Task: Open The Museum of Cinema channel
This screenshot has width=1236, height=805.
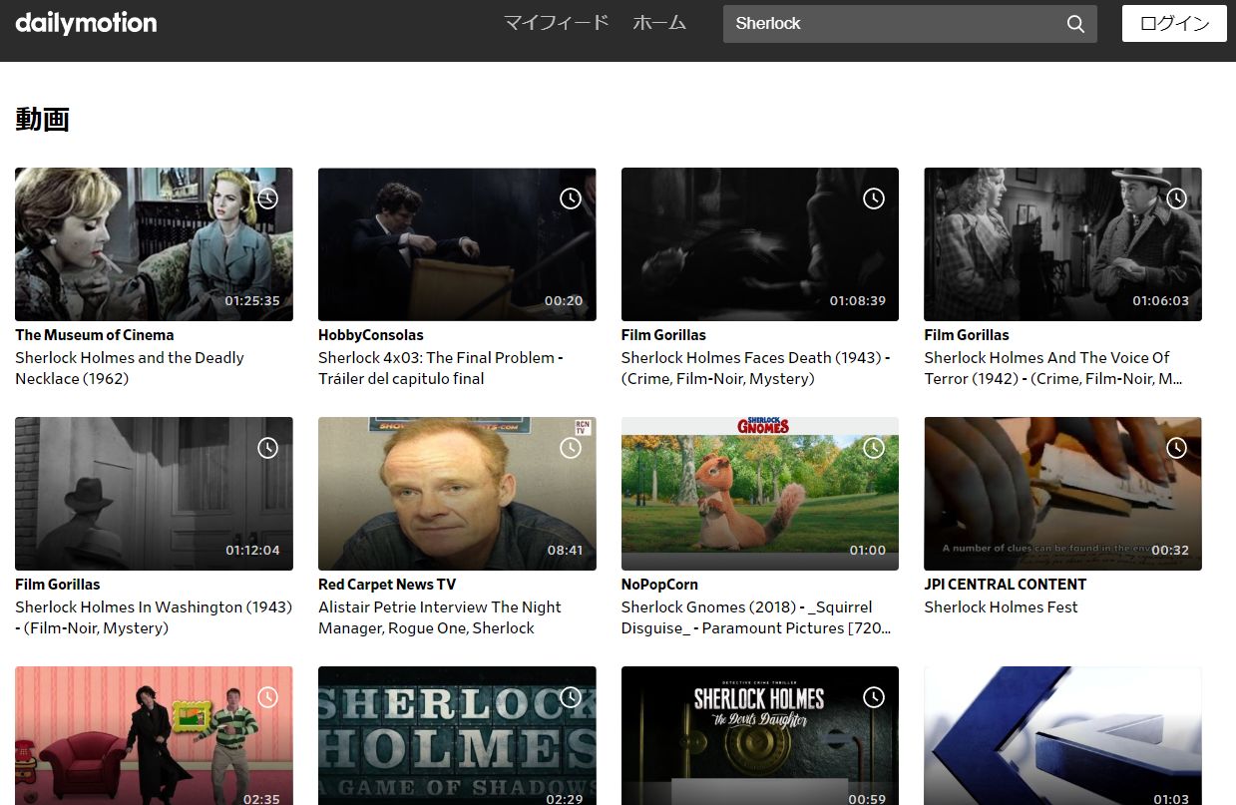Action: click(x=95, y=335)
